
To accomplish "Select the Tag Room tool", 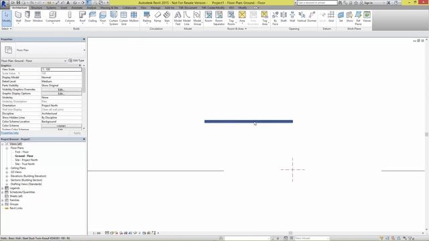I will (x=231, y=18).
